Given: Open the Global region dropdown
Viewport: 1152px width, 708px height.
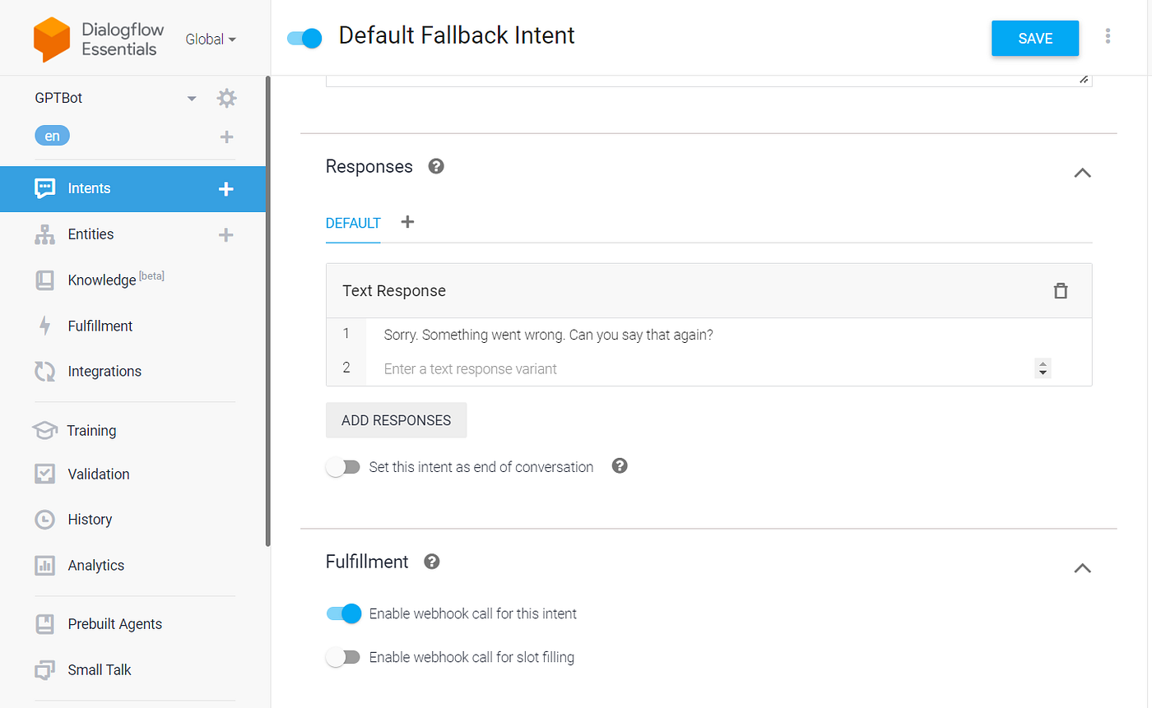Looking at the screenshot, I should coord(211,39).
